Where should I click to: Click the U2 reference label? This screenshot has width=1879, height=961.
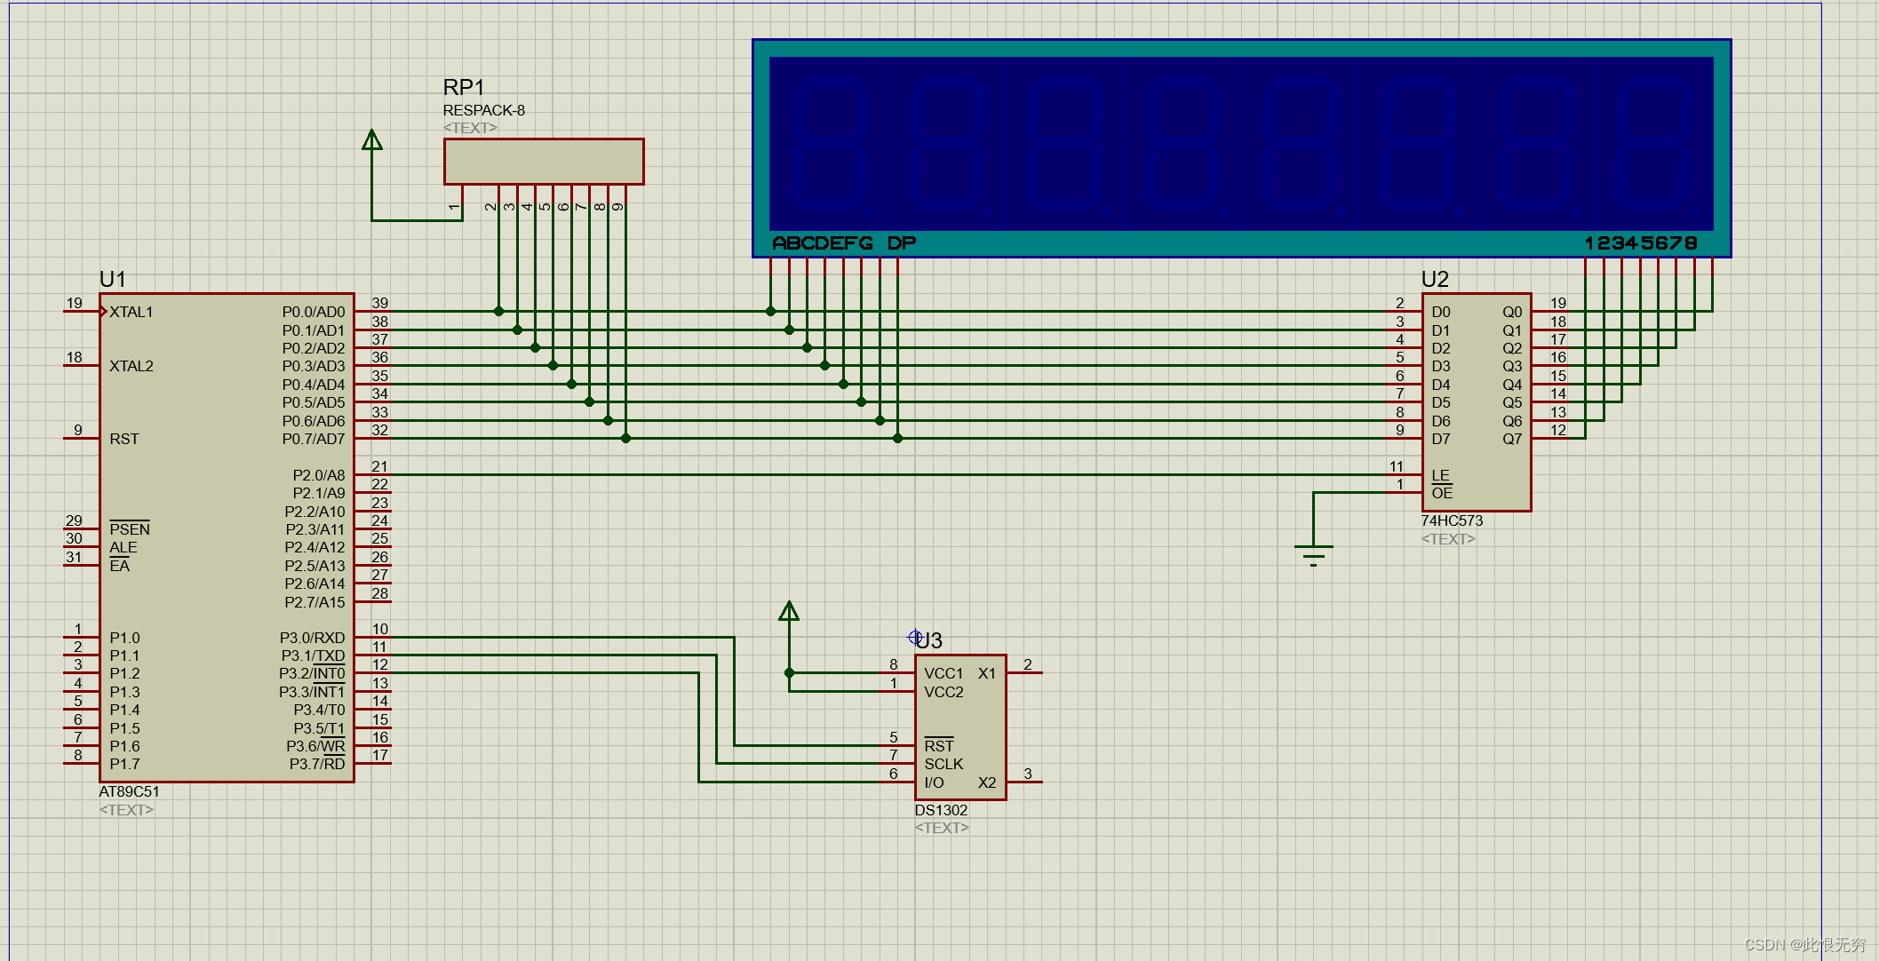point(1435,279)
